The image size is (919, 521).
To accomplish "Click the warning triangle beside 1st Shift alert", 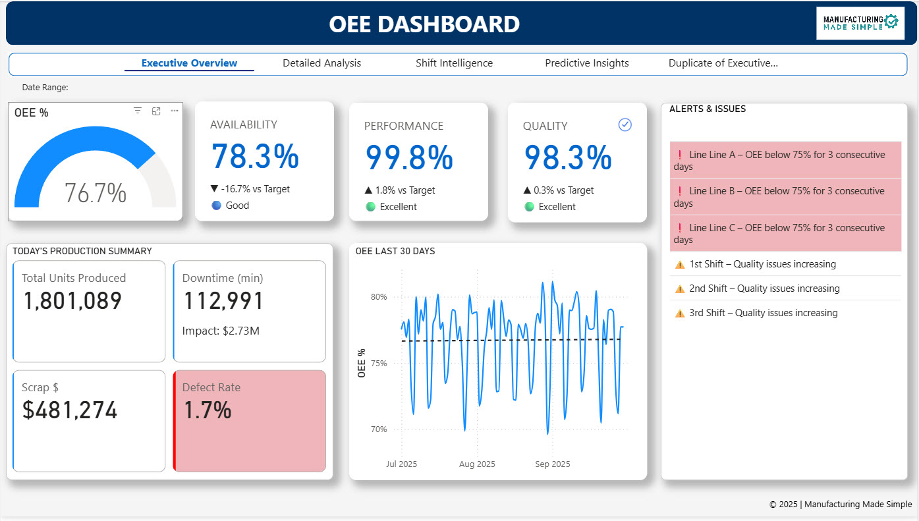I will coord(679,264).
